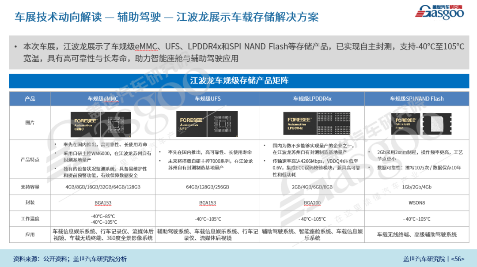Click LPDDR4x bullet 传输速率高达4266Mbps

tap(316, 168)
